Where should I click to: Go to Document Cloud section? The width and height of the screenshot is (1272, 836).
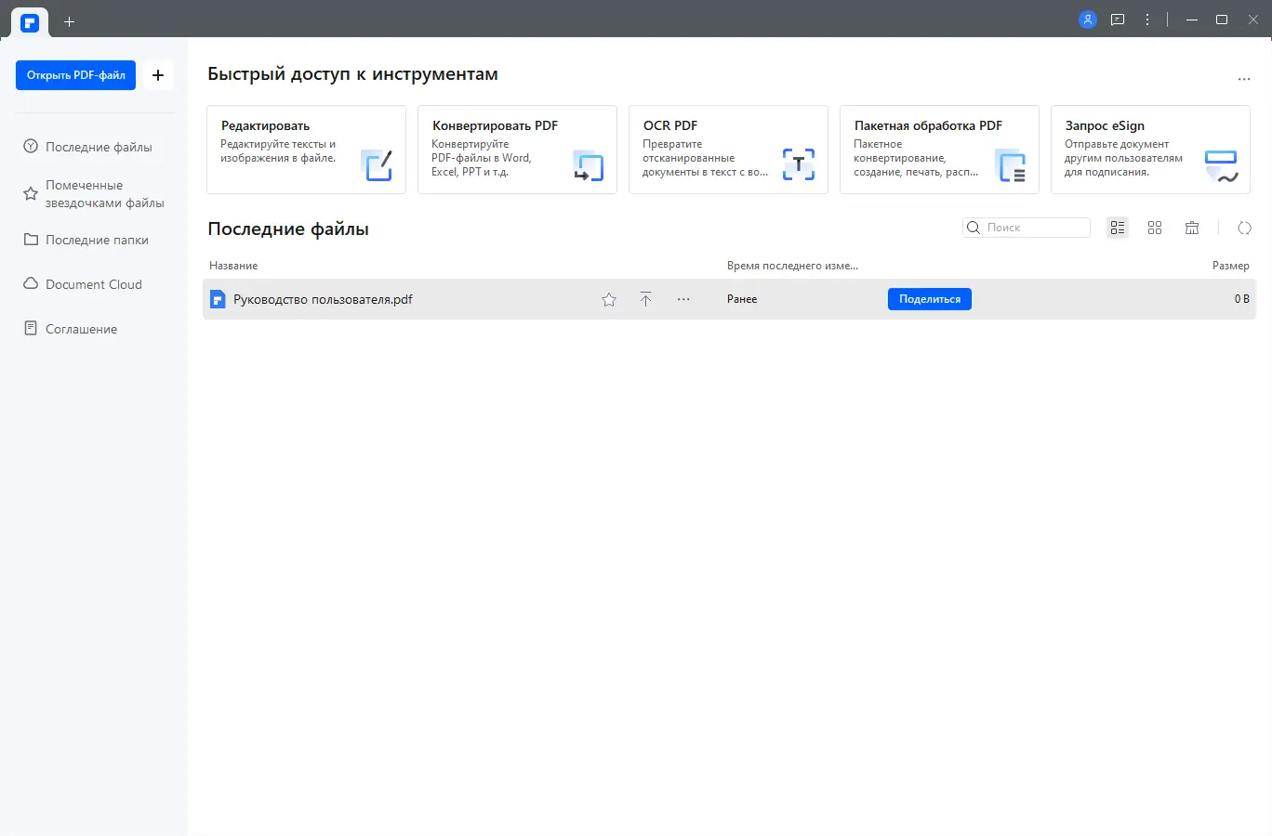point(93,283)
